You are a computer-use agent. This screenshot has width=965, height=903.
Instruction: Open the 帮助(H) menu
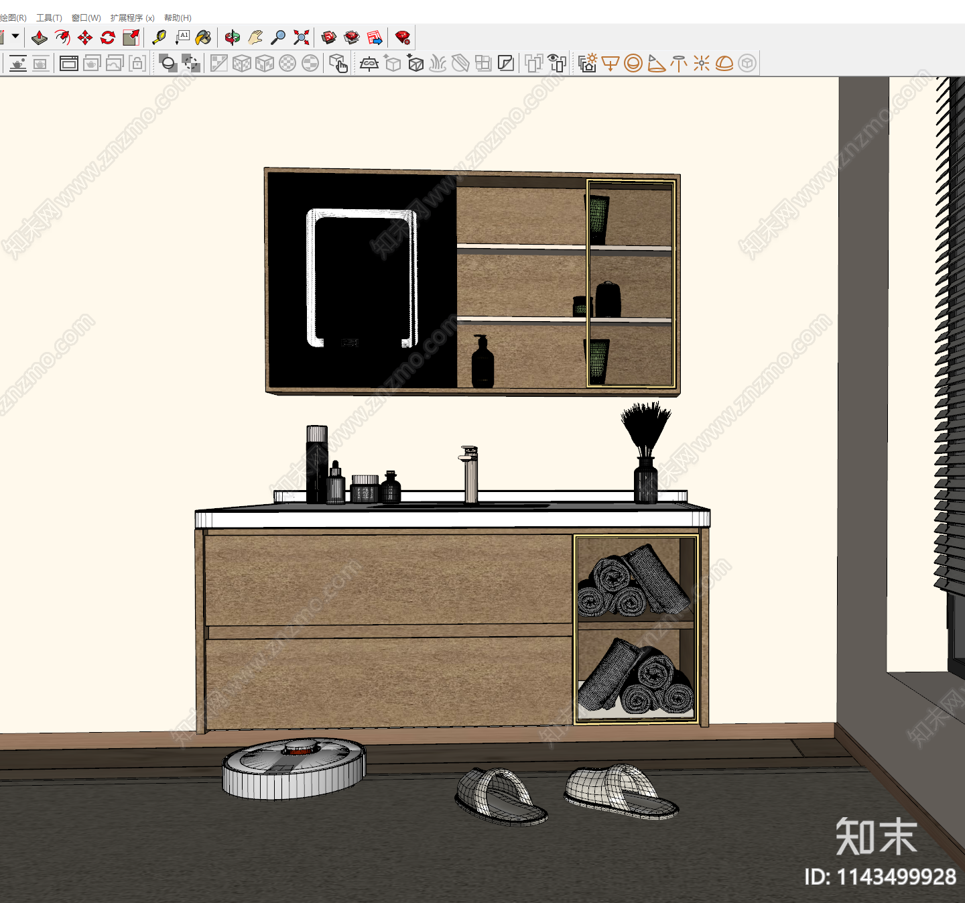(x=178, y=18)
